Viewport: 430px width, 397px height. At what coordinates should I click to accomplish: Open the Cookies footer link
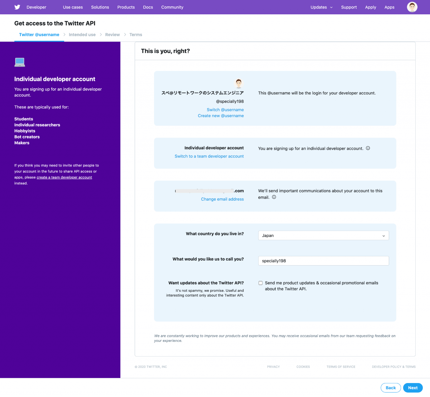pos(303,367)
